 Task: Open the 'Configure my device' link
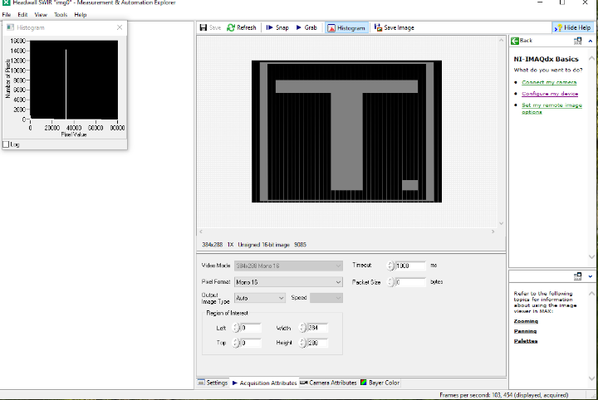550,94
